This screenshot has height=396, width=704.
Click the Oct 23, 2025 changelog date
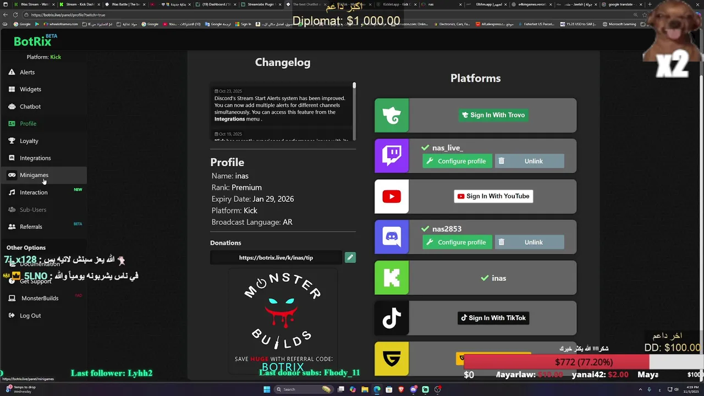[x=228, y=91]
